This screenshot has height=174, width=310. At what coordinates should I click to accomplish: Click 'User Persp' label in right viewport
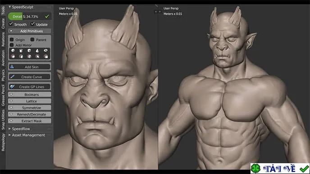click(x=171, y=8)
